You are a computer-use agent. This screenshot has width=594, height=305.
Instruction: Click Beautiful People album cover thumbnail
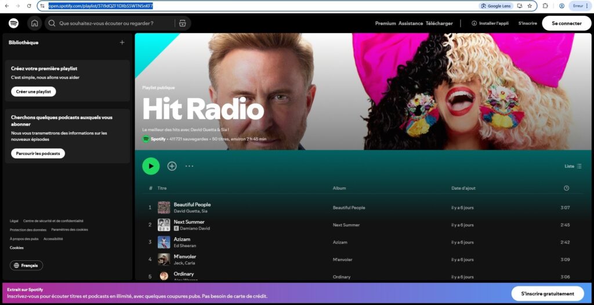click(x=164, y=208)
